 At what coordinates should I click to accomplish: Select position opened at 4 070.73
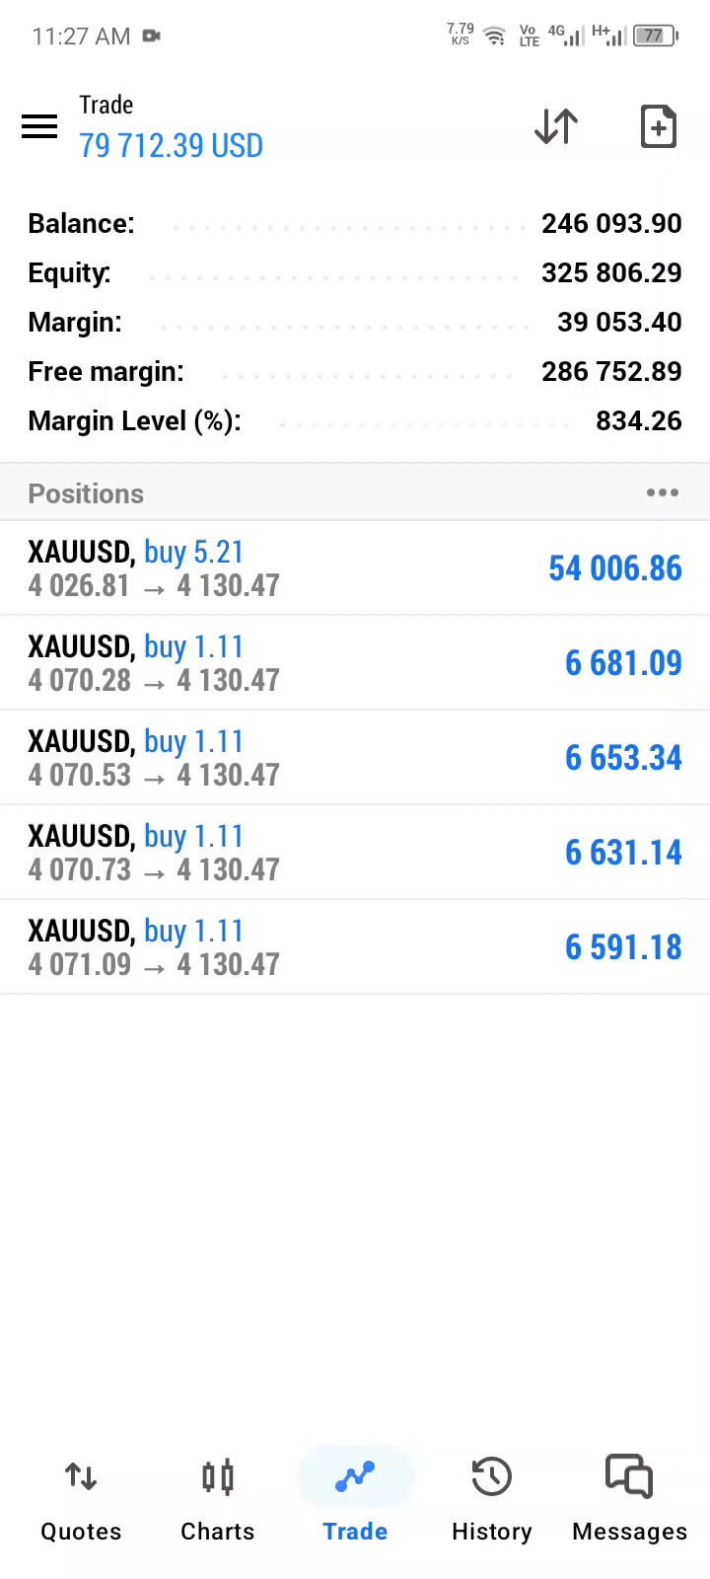point(355,853)
